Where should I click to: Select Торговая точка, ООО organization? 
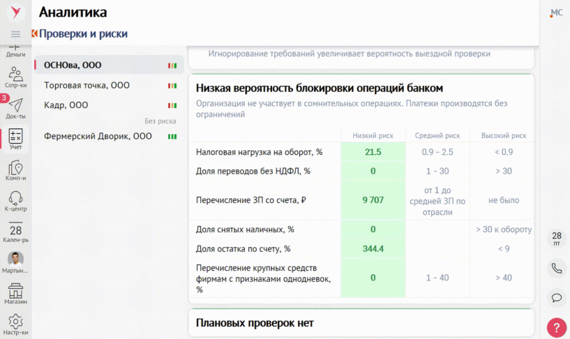(87, 85)
